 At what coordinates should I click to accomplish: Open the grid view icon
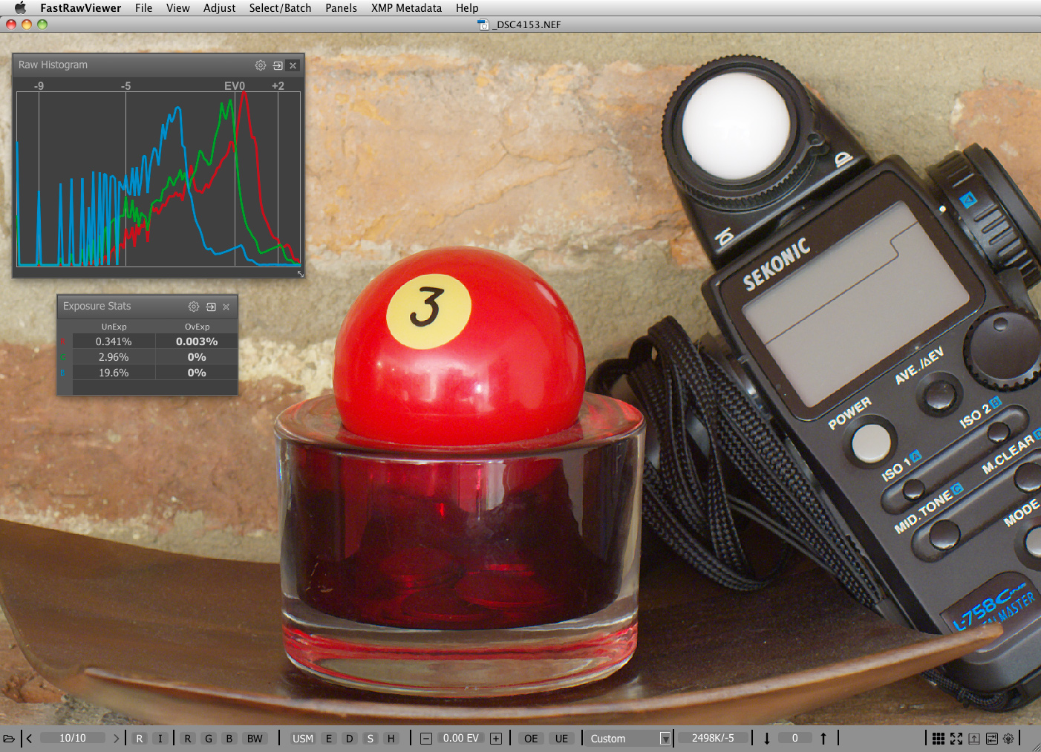[x=939, y=739]
